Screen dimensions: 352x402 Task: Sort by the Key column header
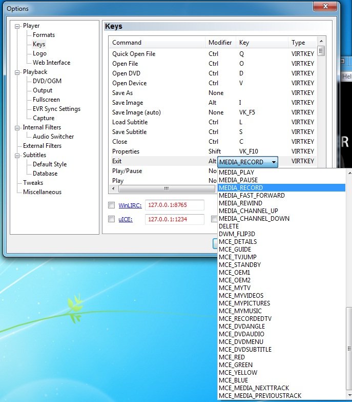pyautogui.click(x=262, y=43)
